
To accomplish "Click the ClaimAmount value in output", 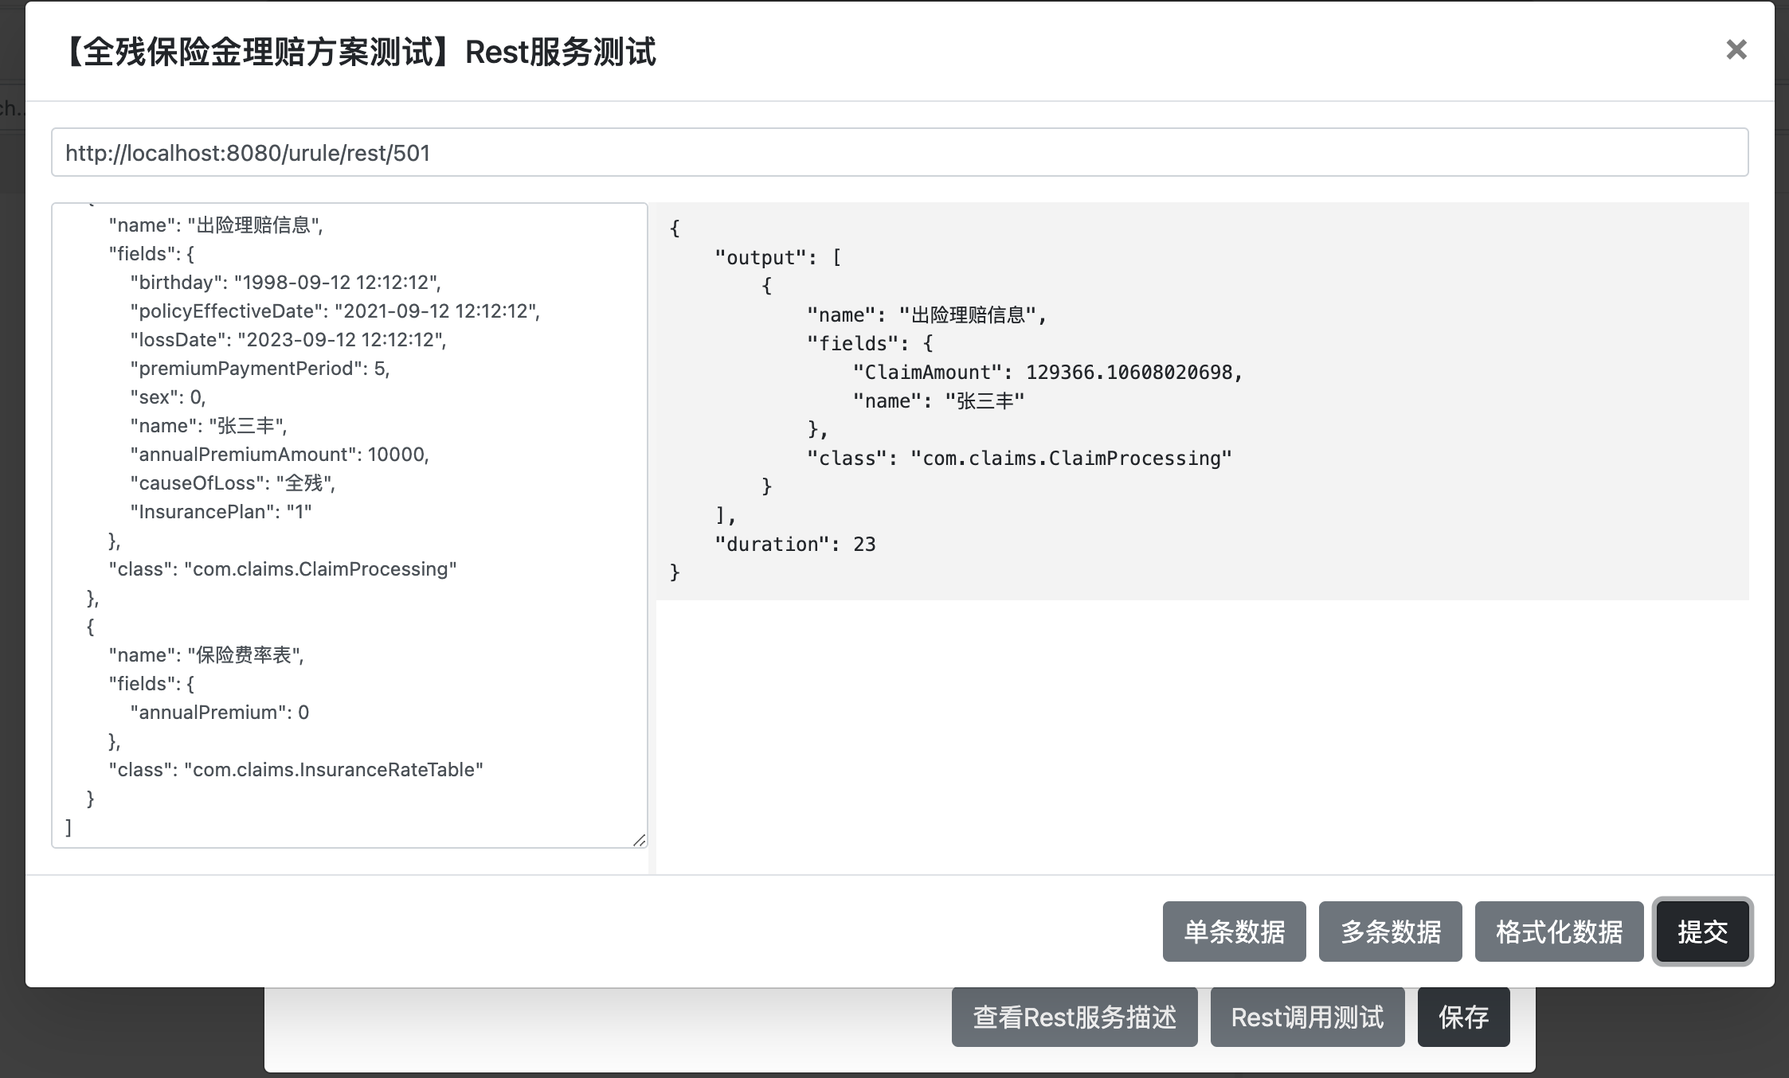I will pos(1128,373).
